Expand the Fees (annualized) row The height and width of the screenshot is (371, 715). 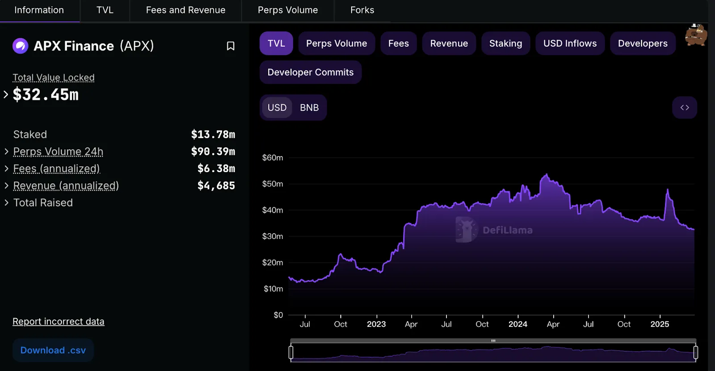(6, 169)
